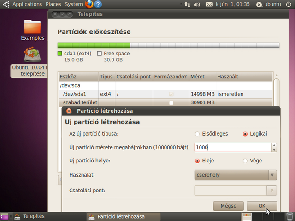Open the Használat cserehely dropdown
The height and width of the screenshot is (221, 295).
(x=235, y=175)
